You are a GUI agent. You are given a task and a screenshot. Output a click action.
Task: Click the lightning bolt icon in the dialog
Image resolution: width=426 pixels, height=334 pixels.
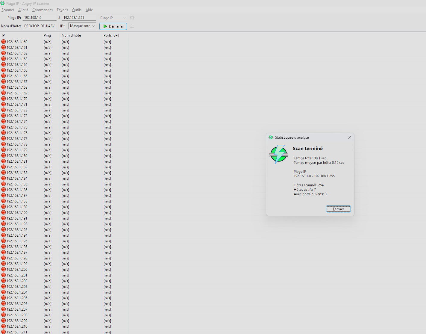tap(279, 154)
